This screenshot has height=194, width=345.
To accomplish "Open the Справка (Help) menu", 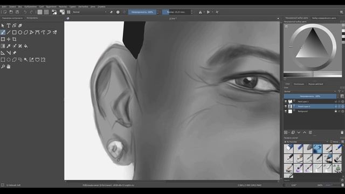I will pos(101,6).
